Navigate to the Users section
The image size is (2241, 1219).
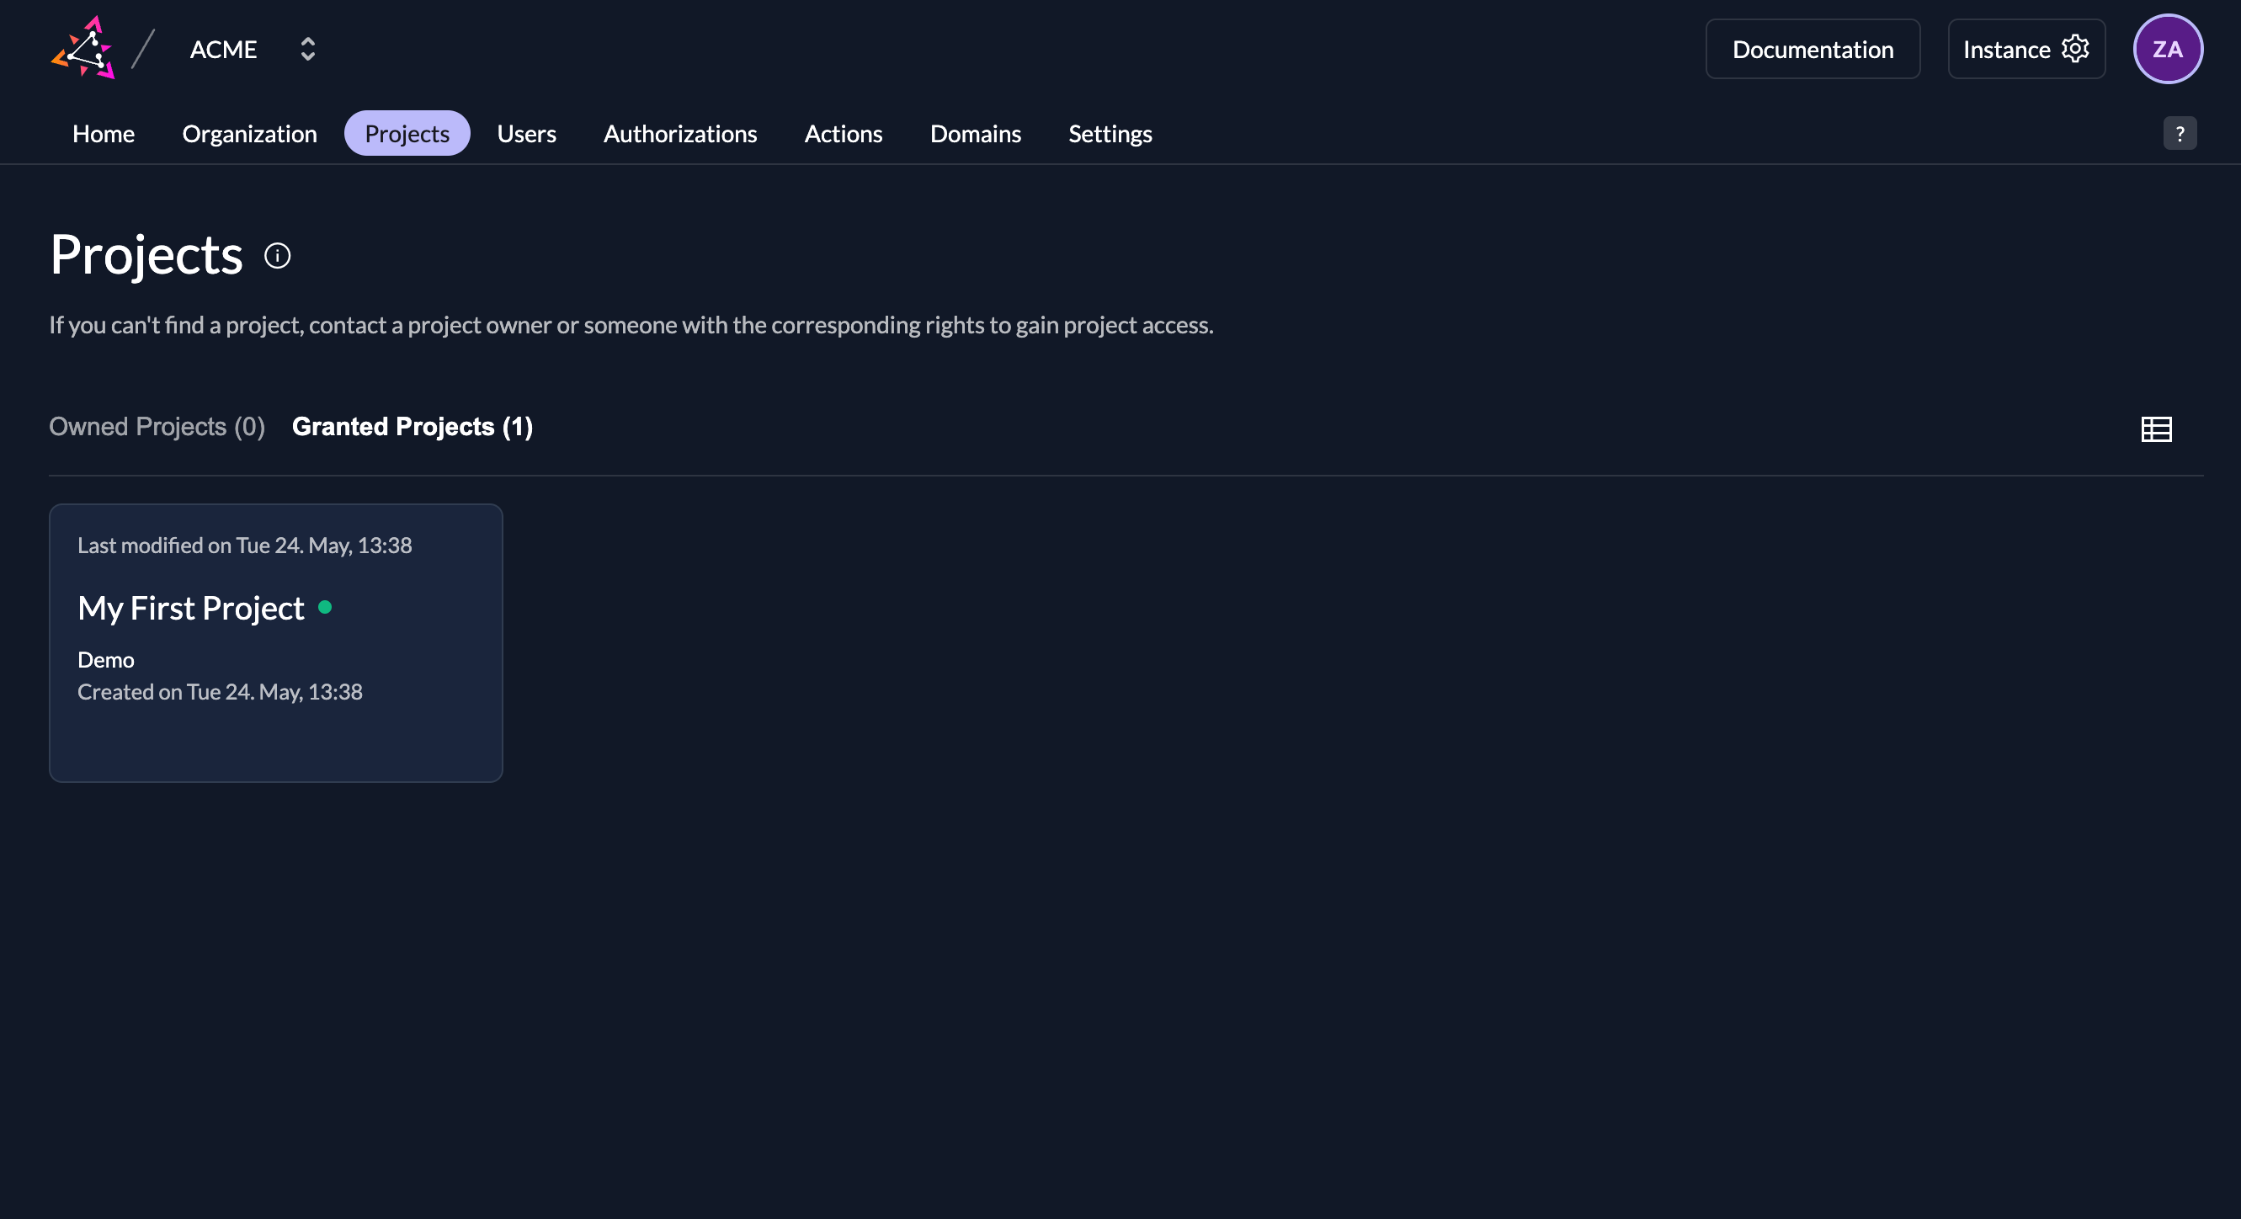click(x=526, y=134)
